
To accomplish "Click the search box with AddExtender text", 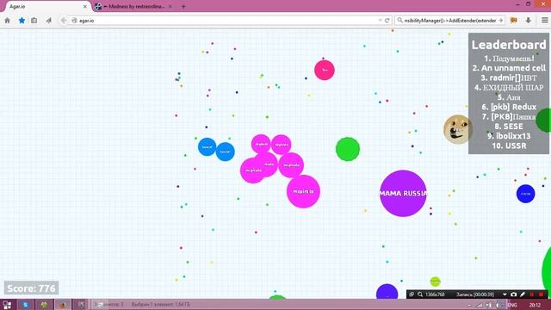I will [x=449, y=21].
